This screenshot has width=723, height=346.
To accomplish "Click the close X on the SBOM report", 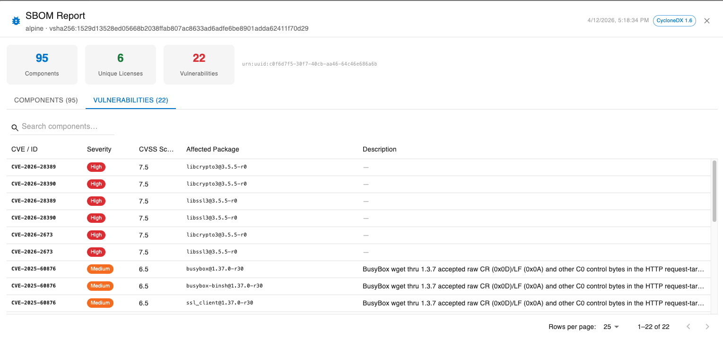I will pos(706,20).
